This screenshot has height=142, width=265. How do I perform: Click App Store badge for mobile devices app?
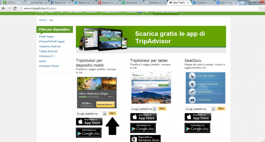(x=89, y=122)
